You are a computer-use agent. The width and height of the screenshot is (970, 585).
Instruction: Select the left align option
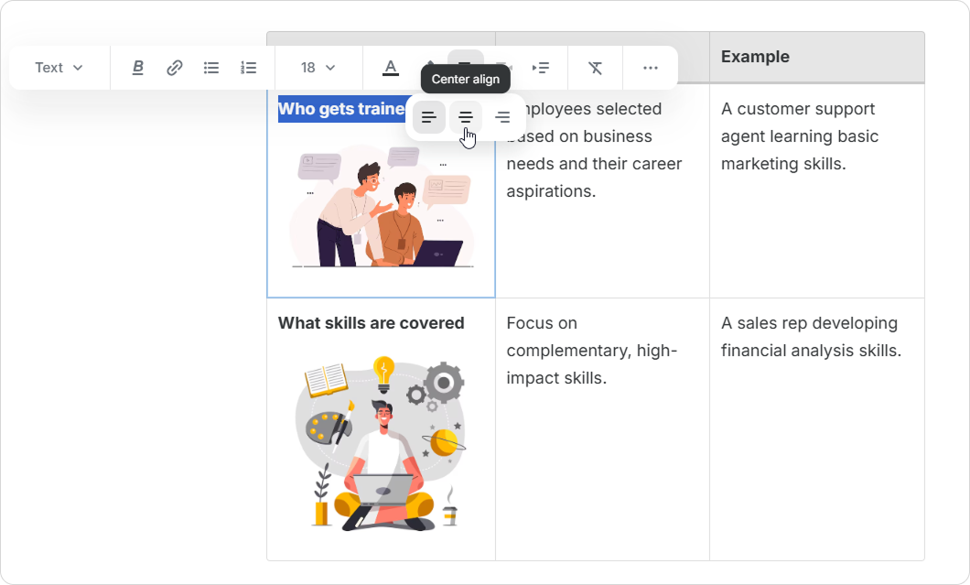(429, 117)
